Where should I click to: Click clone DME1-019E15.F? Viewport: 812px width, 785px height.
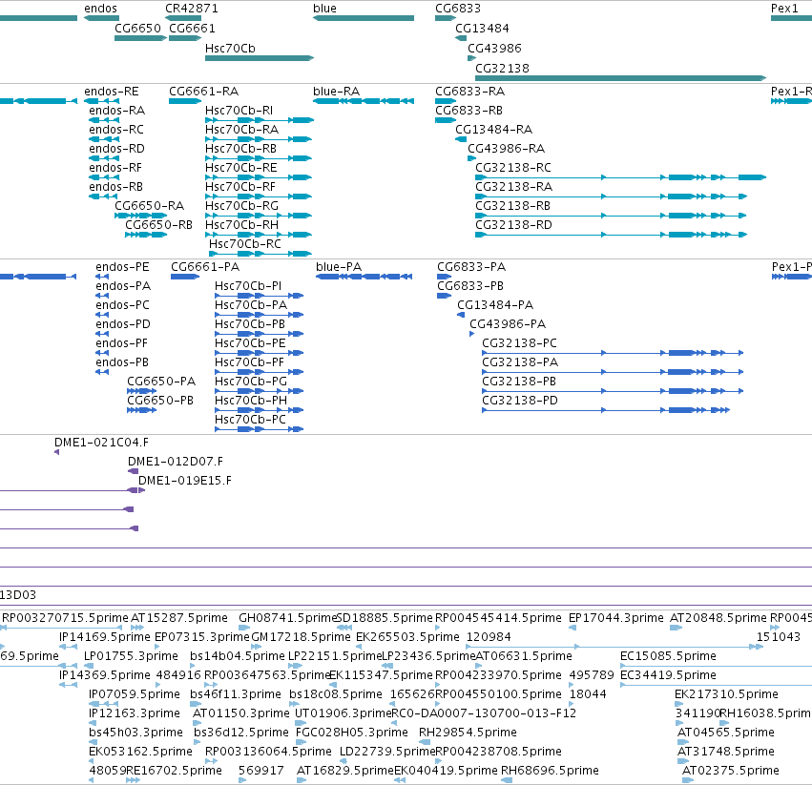[185, 481]
